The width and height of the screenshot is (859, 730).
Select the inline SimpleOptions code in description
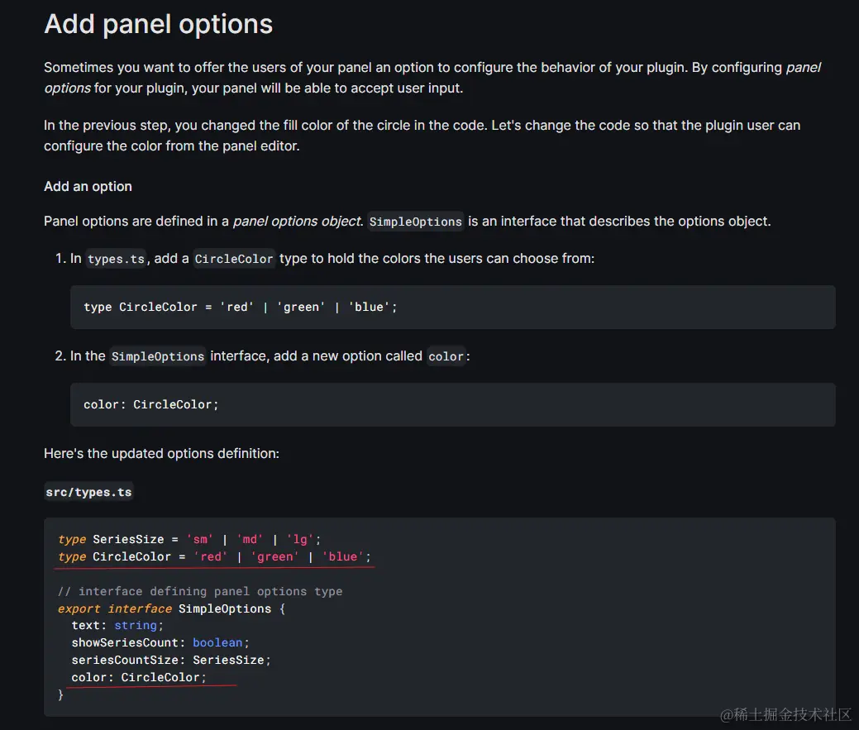tap(415, 222)
